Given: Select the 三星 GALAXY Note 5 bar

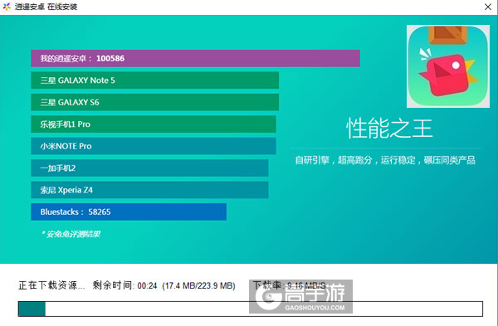Looking at the screenshot, I should pyautogui.click(x=154, y=80).
